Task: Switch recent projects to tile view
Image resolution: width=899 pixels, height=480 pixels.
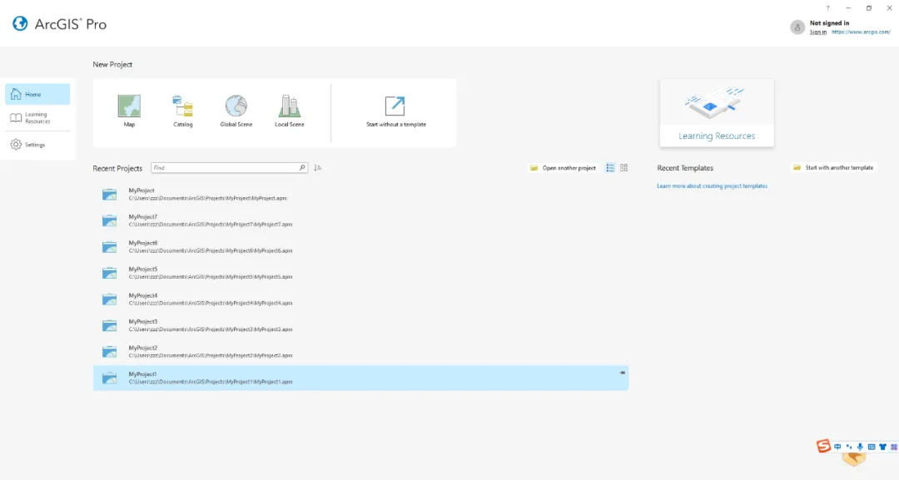Action: 623,168
